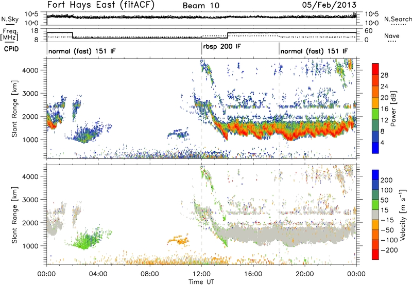Click the "N.Sky" legend label
The image size is (412, 285).
coord(10,19)
